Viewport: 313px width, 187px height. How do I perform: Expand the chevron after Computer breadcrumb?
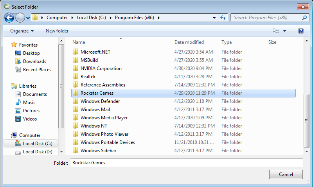click(72, 18)
